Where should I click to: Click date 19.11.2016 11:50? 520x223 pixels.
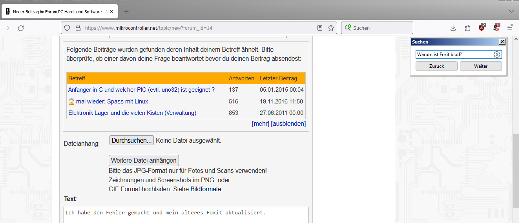click(281, 102)
